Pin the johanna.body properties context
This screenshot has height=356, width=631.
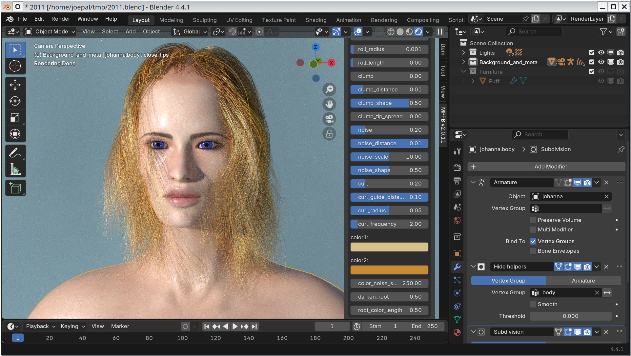click(621, 149)
